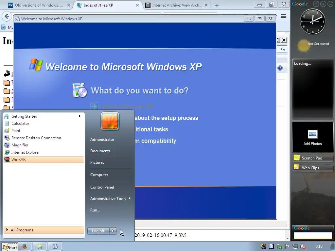The height and width of the screenshot is (251, 335).
Task: Open a new browser tab
Action: point(217,5)
